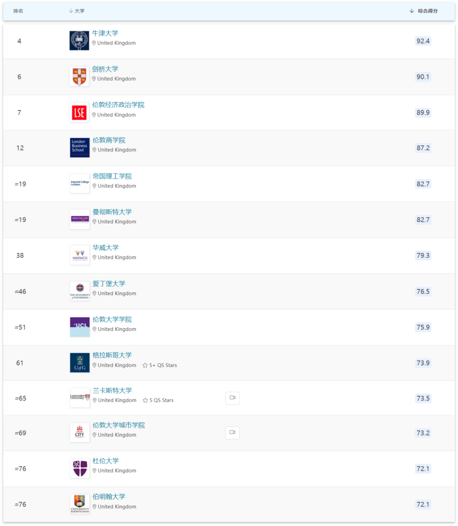Click the London Business School logo

80,148
